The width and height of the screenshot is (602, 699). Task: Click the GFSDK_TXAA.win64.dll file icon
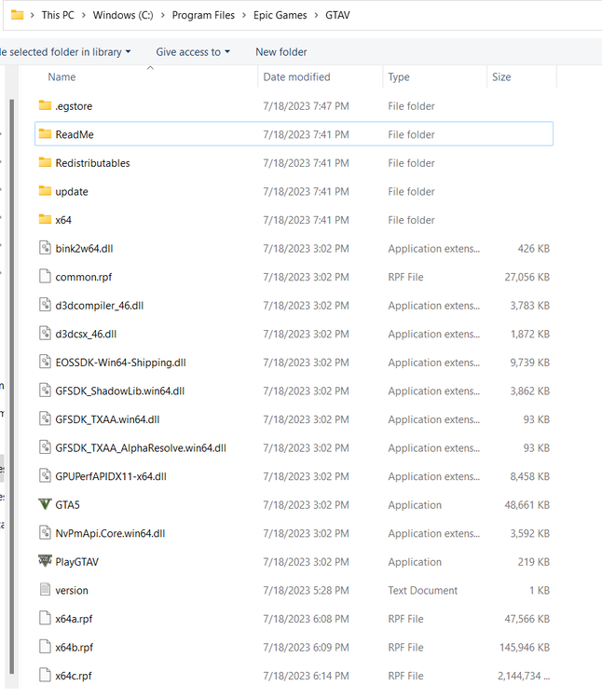[45, 419]
